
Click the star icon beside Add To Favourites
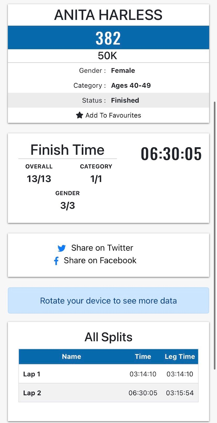coord(79,115)
